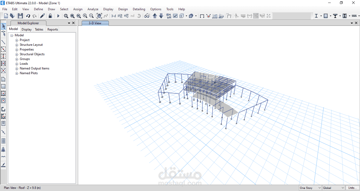
Task: Open T-section shape dropdown arrow
Action: point(340,16)
